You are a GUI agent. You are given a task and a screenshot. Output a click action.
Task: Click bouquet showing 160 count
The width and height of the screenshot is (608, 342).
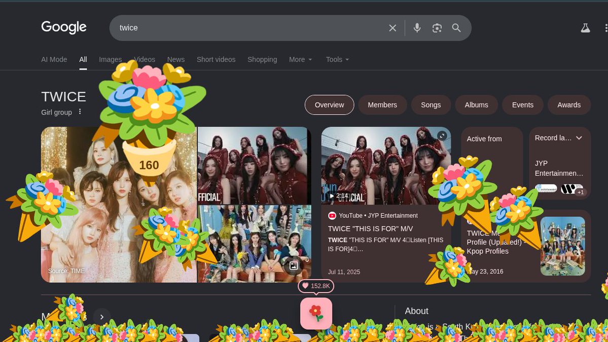[x=149, y=124]
